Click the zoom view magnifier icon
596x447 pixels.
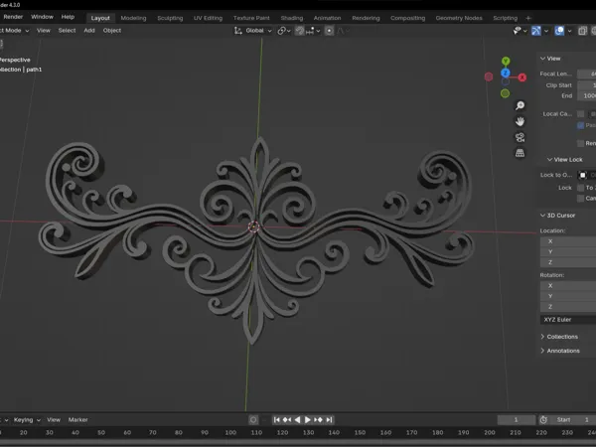[520, 105]
